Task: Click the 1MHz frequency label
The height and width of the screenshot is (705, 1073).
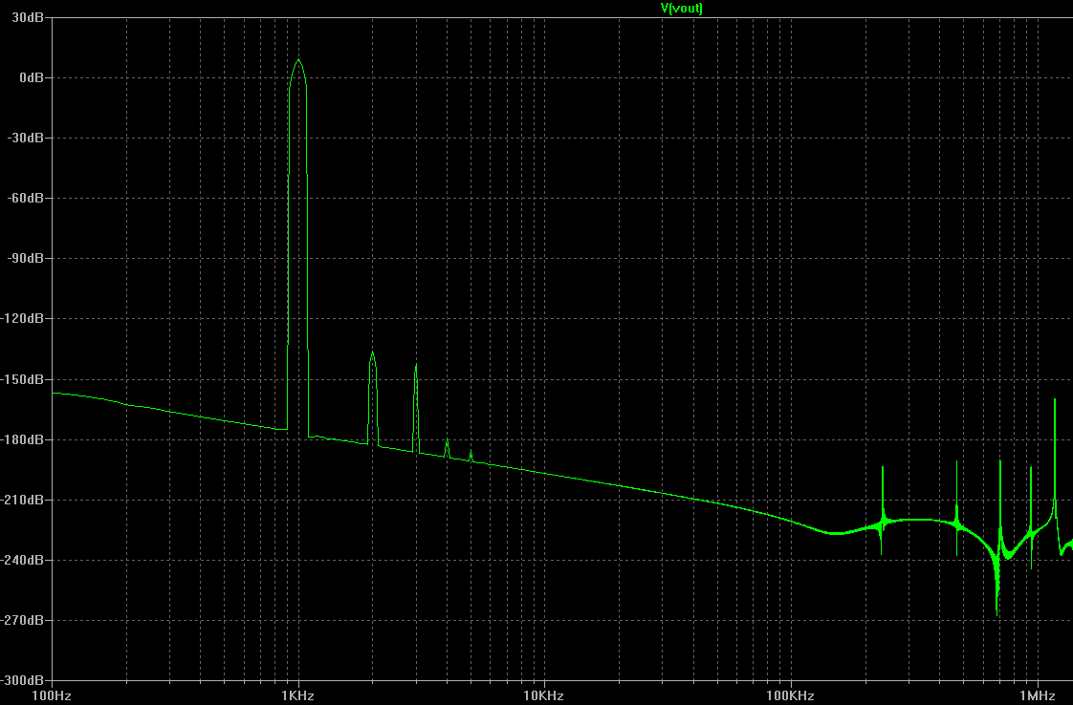Action: (x=1038, y=695)
